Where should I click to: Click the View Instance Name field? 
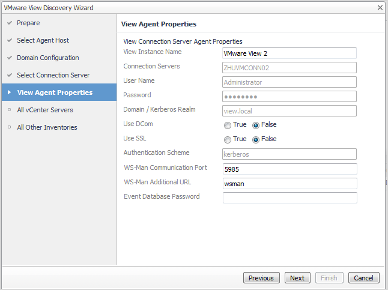point(289,53)
